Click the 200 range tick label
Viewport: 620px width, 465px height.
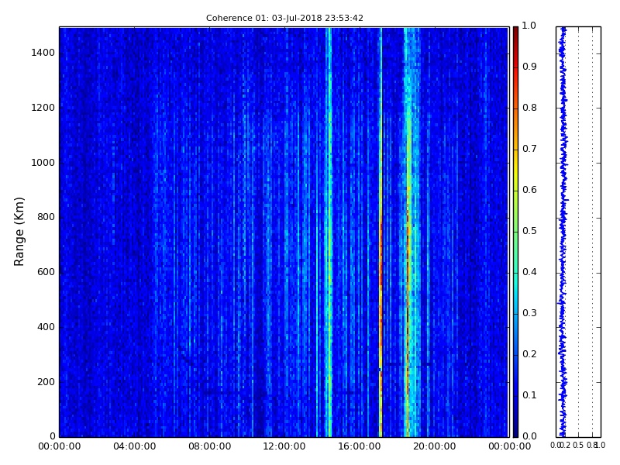(46, 382)
